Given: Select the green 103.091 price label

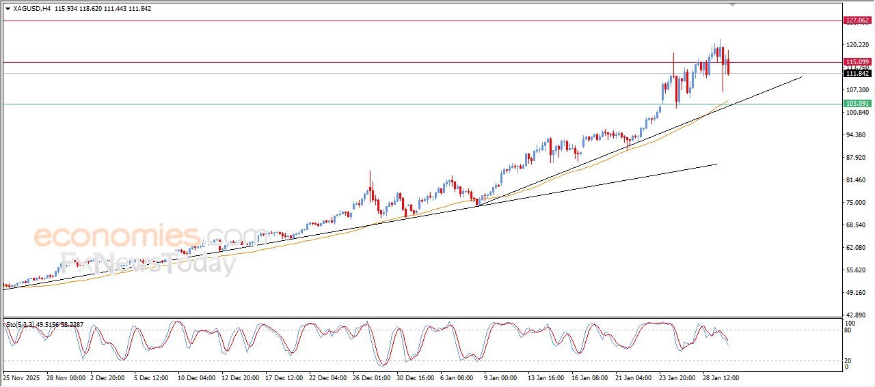Looking at the screenshot, I should click(x=857, y=104).
